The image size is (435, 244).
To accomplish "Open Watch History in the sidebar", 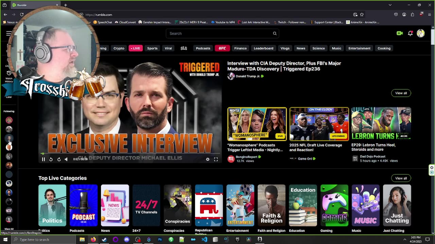I will pos(9,77).
